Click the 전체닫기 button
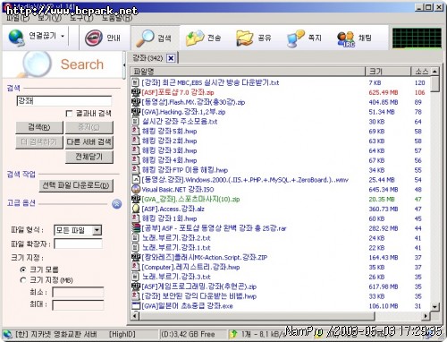The height and width of the screenshot is (342, 447). click(89, 157)
